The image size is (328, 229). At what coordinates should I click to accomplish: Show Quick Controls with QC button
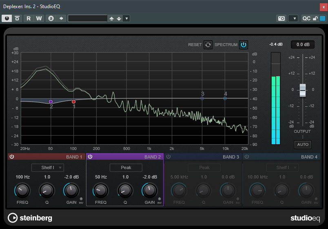coord(306,18)
